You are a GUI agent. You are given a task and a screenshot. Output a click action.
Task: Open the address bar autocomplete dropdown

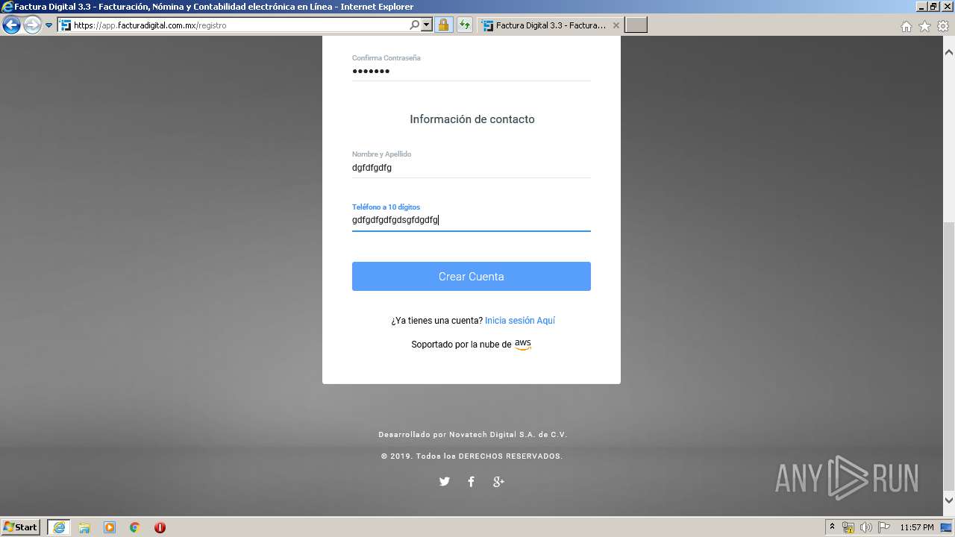427,25
